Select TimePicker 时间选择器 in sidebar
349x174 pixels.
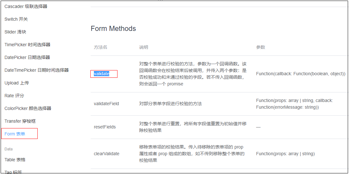point(27,45)
